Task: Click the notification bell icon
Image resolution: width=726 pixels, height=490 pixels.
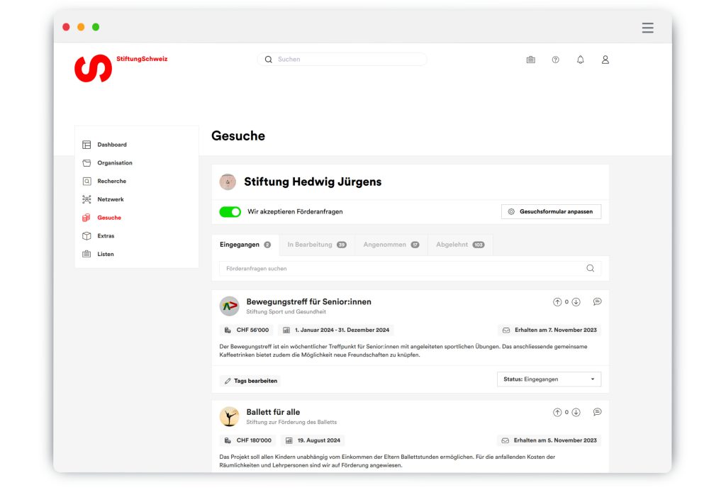Action: (x=580, y=60)
